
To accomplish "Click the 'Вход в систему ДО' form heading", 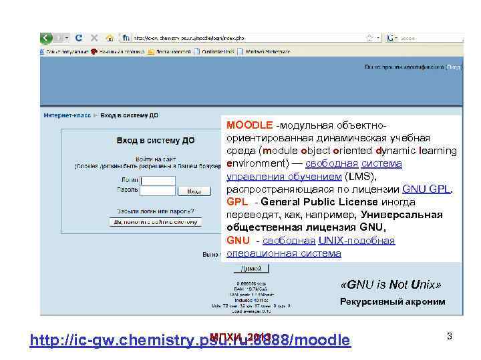I will pyautogui.click(x=156, y=141).
